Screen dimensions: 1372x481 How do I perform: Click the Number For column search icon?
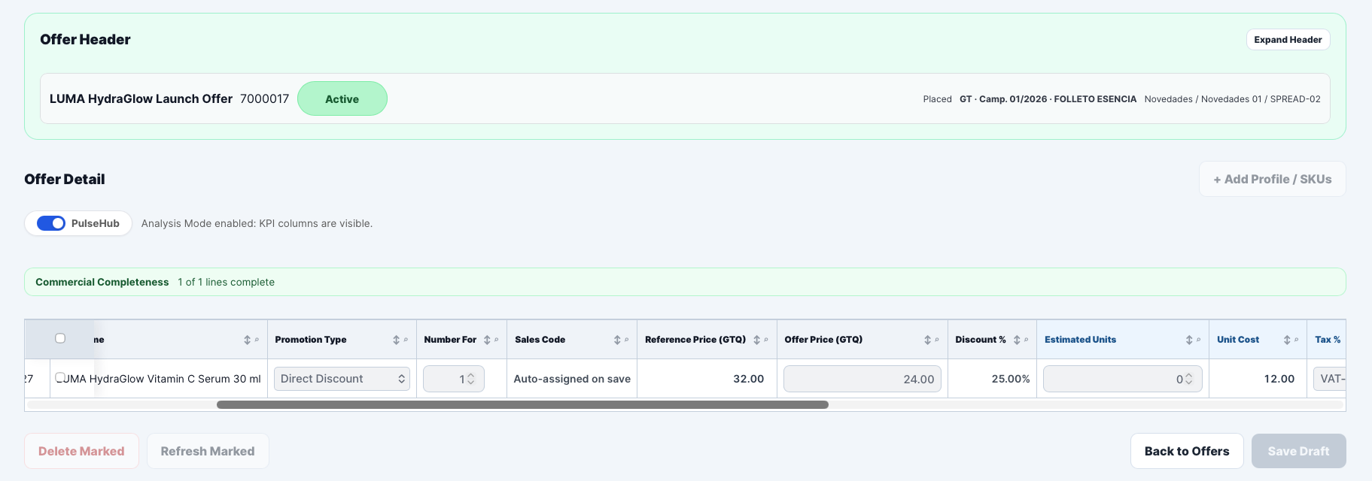point(496,340)
